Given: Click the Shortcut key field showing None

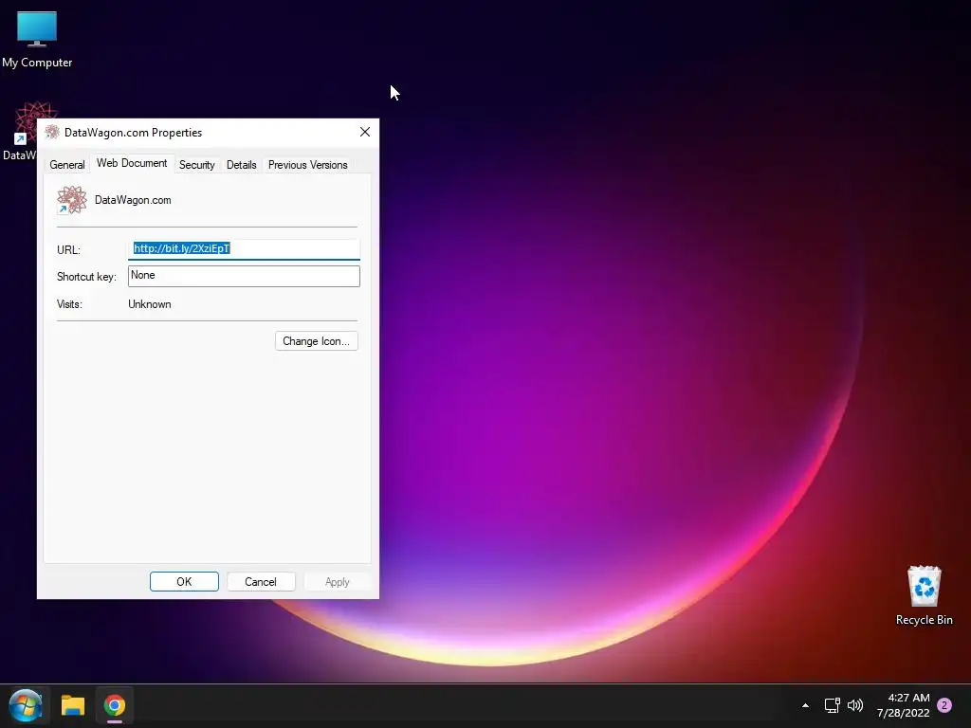Looking at the screenshot, I should 244,276.
